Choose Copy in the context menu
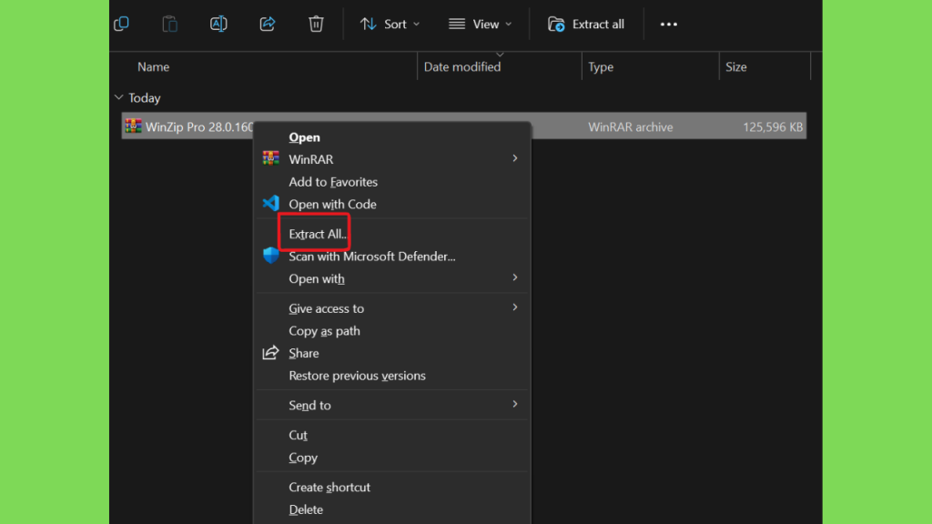Viewport: 932px width, 524px height. point(303,458)
